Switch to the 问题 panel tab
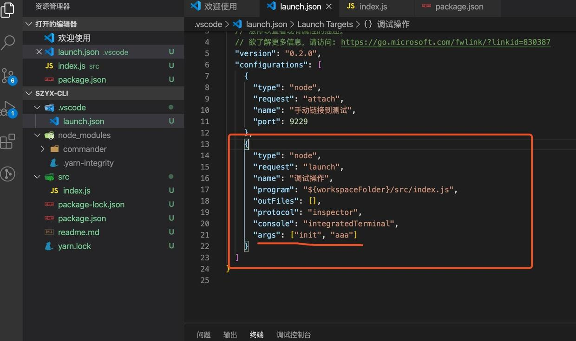576x341 pixels. pos(204,335)
